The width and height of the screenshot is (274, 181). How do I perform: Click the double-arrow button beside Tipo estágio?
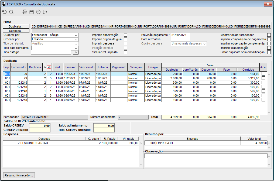point(75,52)
